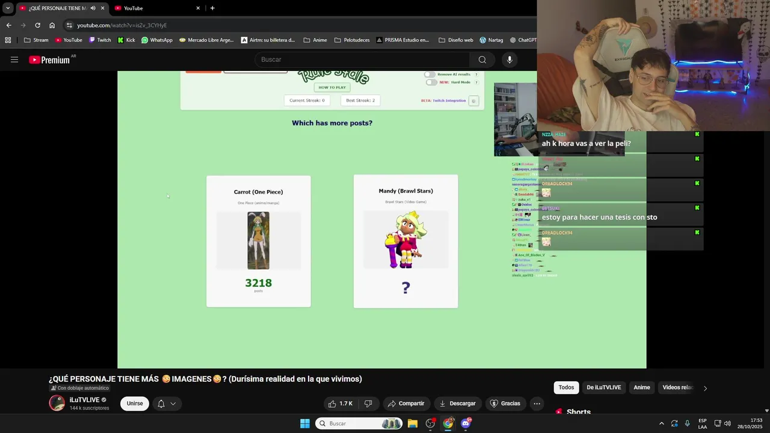Open a new browser tab
Image resolution: width=770 pixels, height=433 pixels.
pos(212,8)
